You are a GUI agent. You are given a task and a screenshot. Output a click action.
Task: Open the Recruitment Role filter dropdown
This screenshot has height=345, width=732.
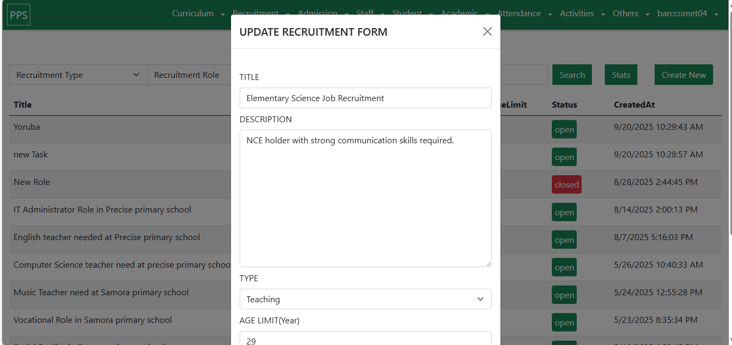coord(188,75)
